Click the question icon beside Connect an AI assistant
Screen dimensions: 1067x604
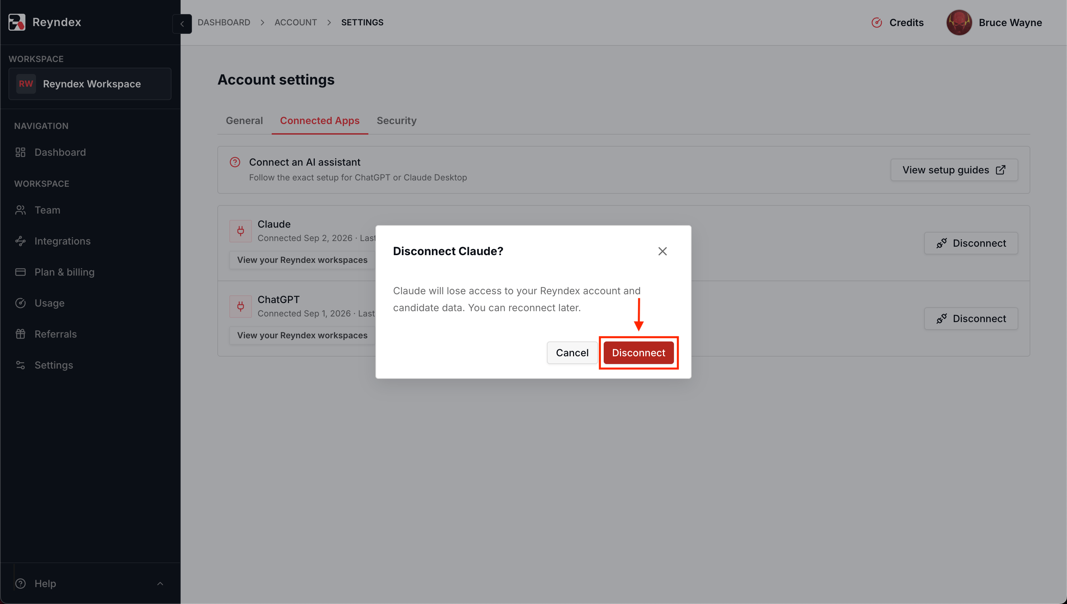tap(235, 162)
